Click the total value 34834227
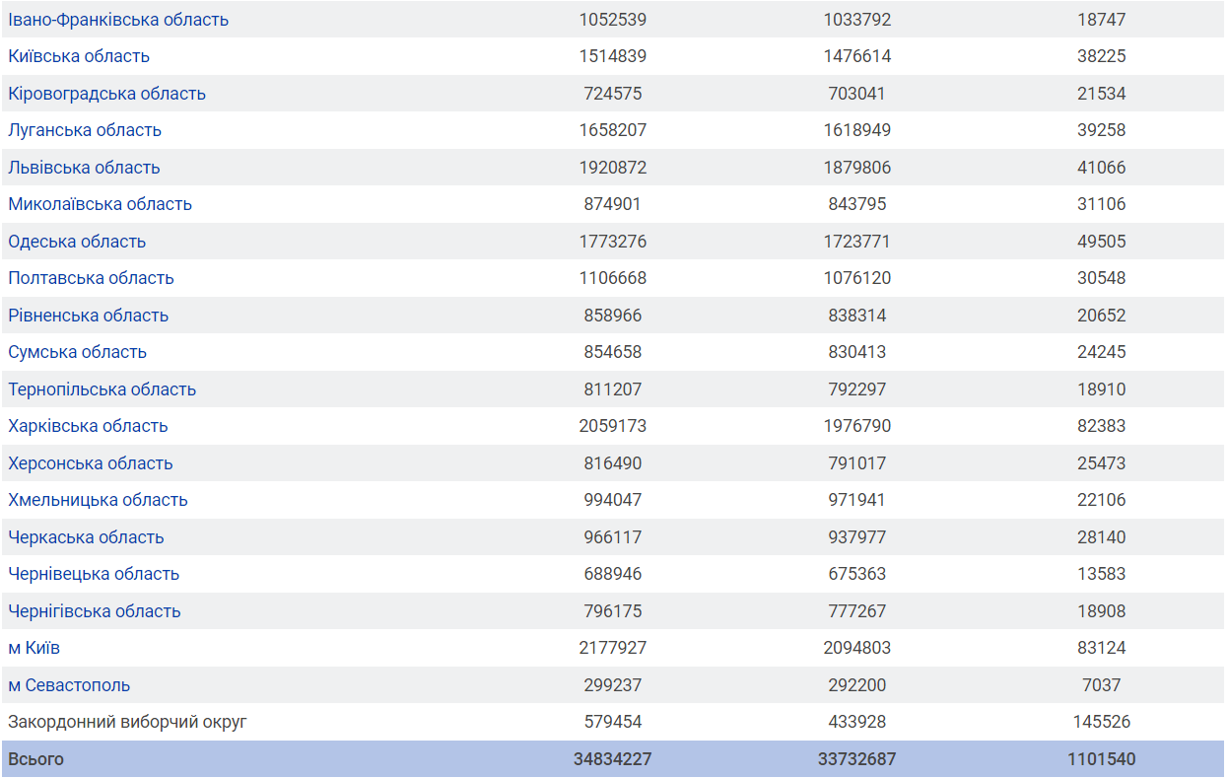 pyautogui.click(x=612, y=759)
